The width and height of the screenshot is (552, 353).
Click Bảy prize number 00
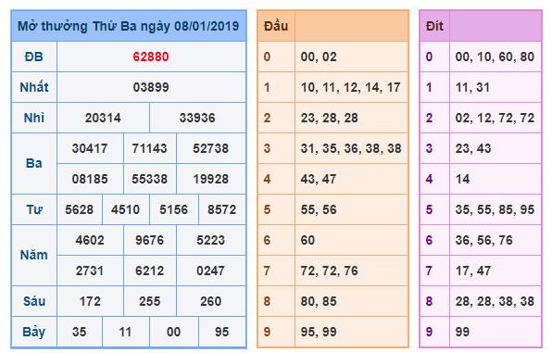pos(173,332)
